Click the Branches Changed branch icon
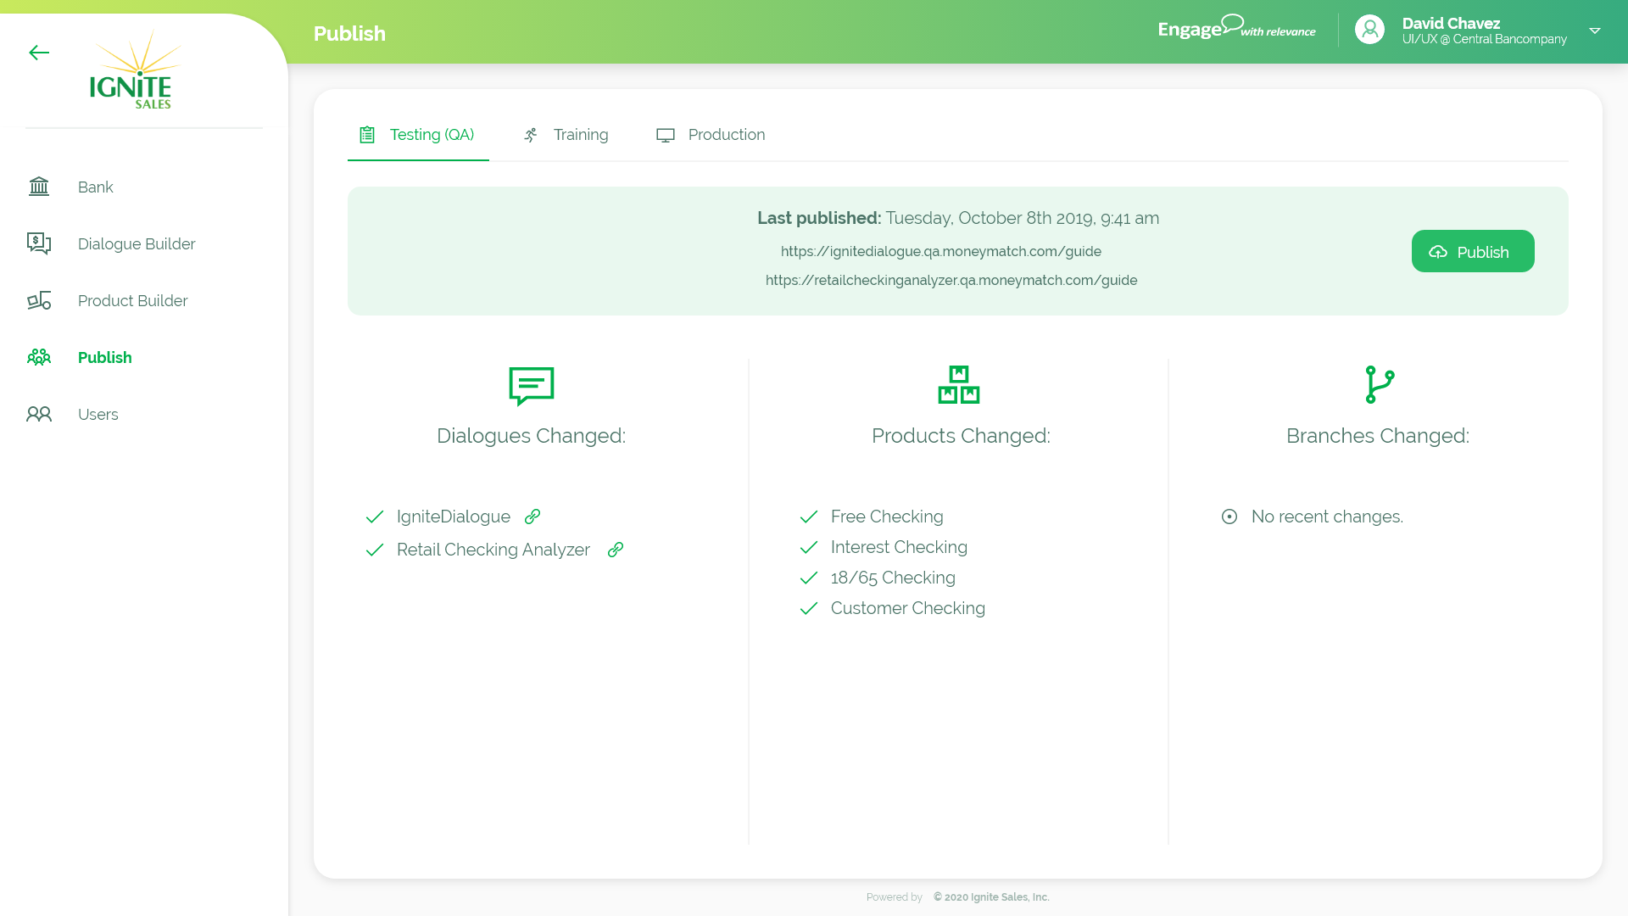The width and height of the screenshot is (1628, 916). point(1379,385)
